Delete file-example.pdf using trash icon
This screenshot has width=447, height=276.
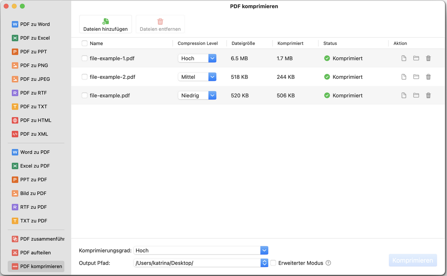pos(428,95)
